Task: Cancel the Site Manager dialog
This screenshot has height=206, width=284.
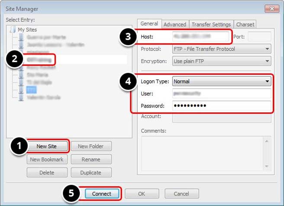Action: [x=182, y=194]
